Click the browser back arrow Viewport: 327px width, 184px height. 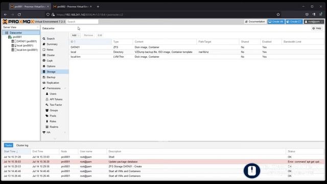(x=6, y=15)
